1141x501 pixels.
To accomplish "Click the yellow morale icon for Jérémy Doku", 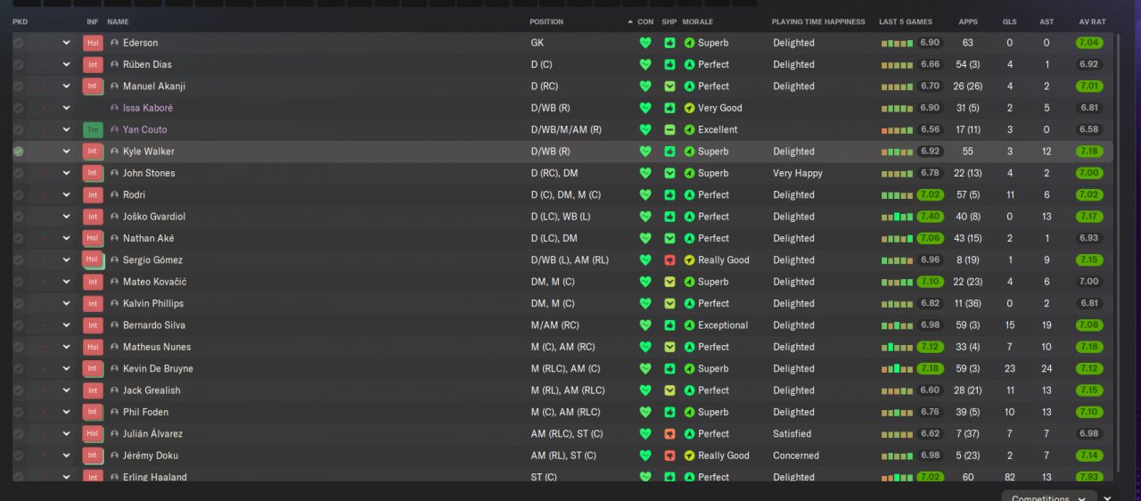I will click(x=689, y=456).
